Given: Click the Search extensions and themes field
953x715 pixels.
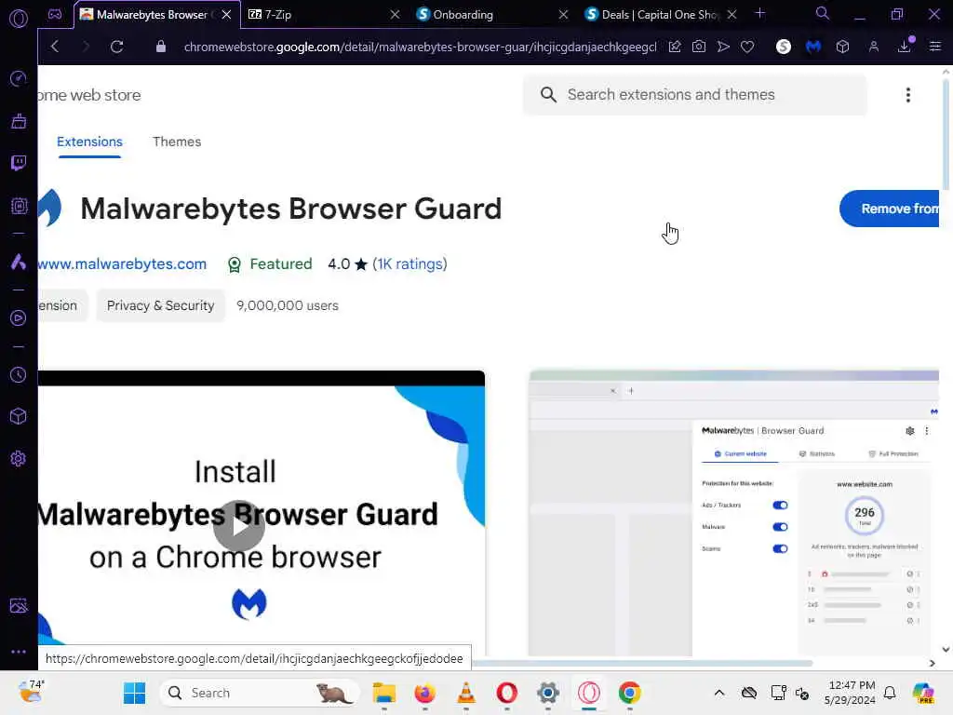Looking at the screenshot, I should 694,95.
